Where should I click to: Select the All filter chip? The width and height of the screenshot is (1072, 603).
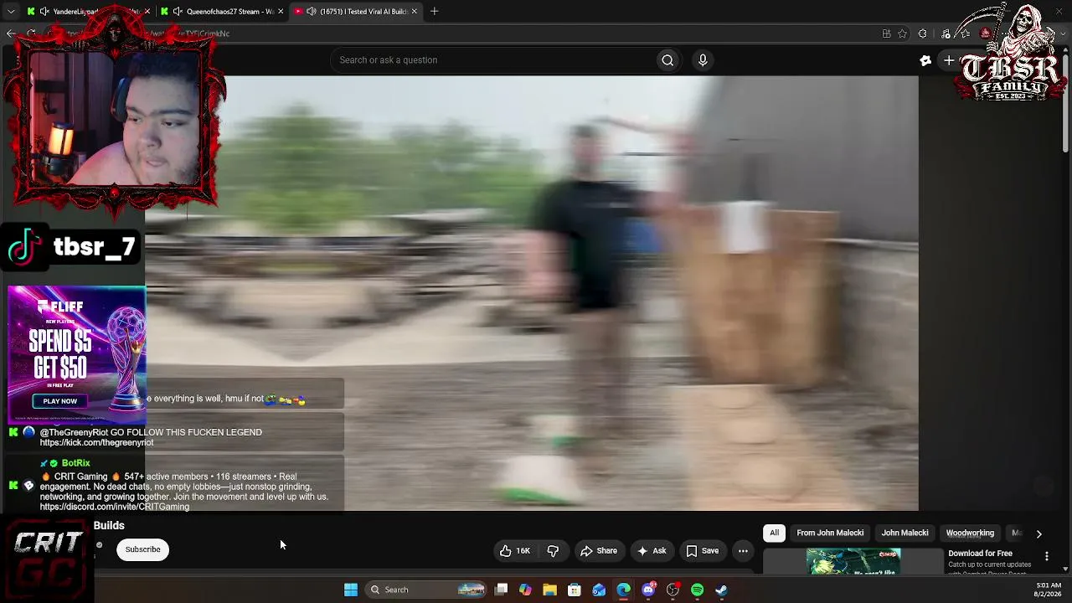[775, 533]
